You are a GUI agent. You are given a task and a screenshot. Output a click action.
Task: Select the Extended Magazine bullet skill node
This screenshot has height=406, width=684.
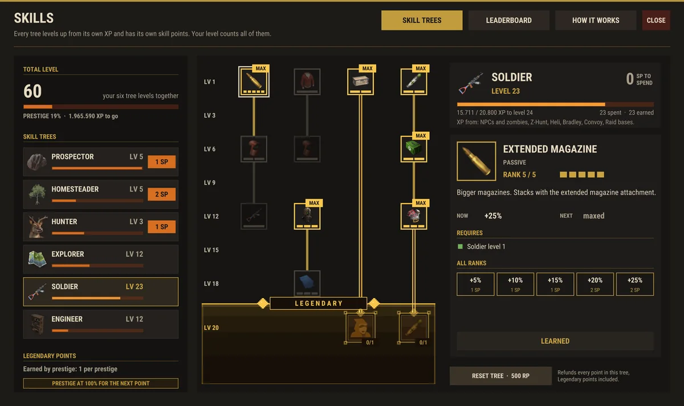point(253,82)
